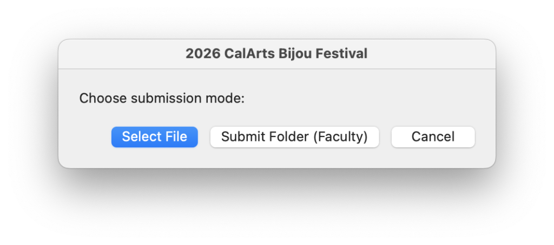Click the highlighted Select File button

pyautogui.click(x=154, y=137)
